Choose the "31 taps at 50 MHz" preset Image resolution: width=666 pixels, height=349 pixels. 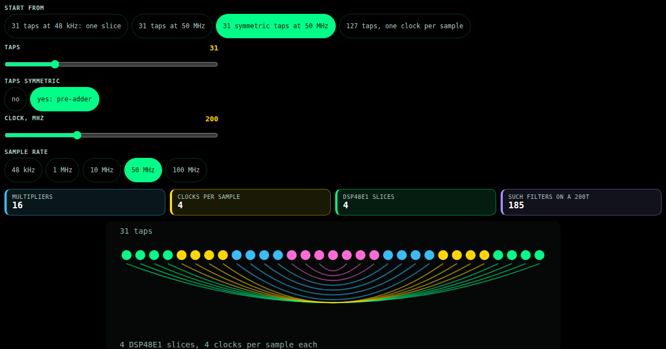pyautogui.click(x=172, y=26)
